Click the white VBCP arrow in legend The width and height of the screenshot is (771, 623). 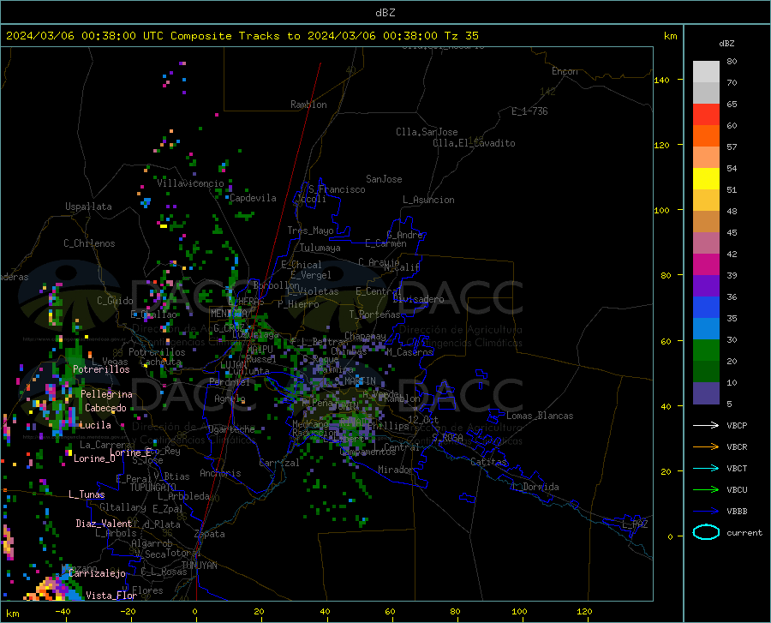[706, 425]
